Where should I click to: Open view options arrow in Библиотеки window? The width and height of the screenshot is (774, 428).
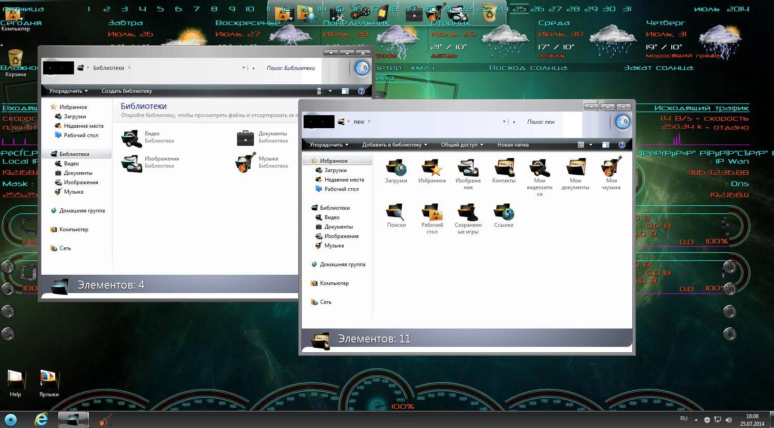coord(330,91)
